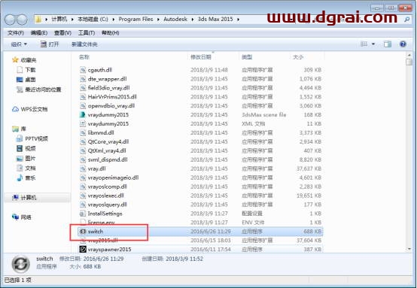Image resolution: width=417 pixels, height=288 pixels.
Task: Sort by 名称 column header
Action: (84, 57)
